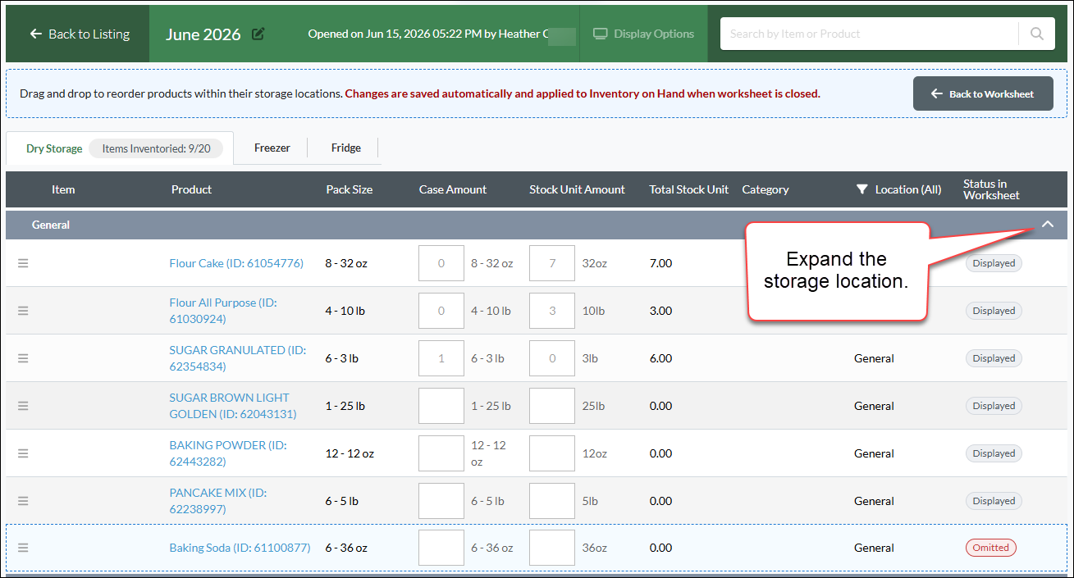1074x578 pixels.
Task: Click the Status in Worksheet header
Action: [x=991, y=189]
